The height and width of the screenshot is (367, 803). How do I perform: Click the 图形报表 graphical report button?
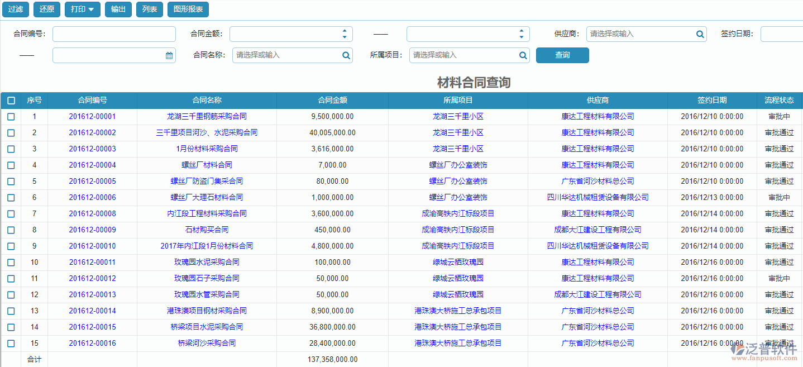click(x=188, y=9)
